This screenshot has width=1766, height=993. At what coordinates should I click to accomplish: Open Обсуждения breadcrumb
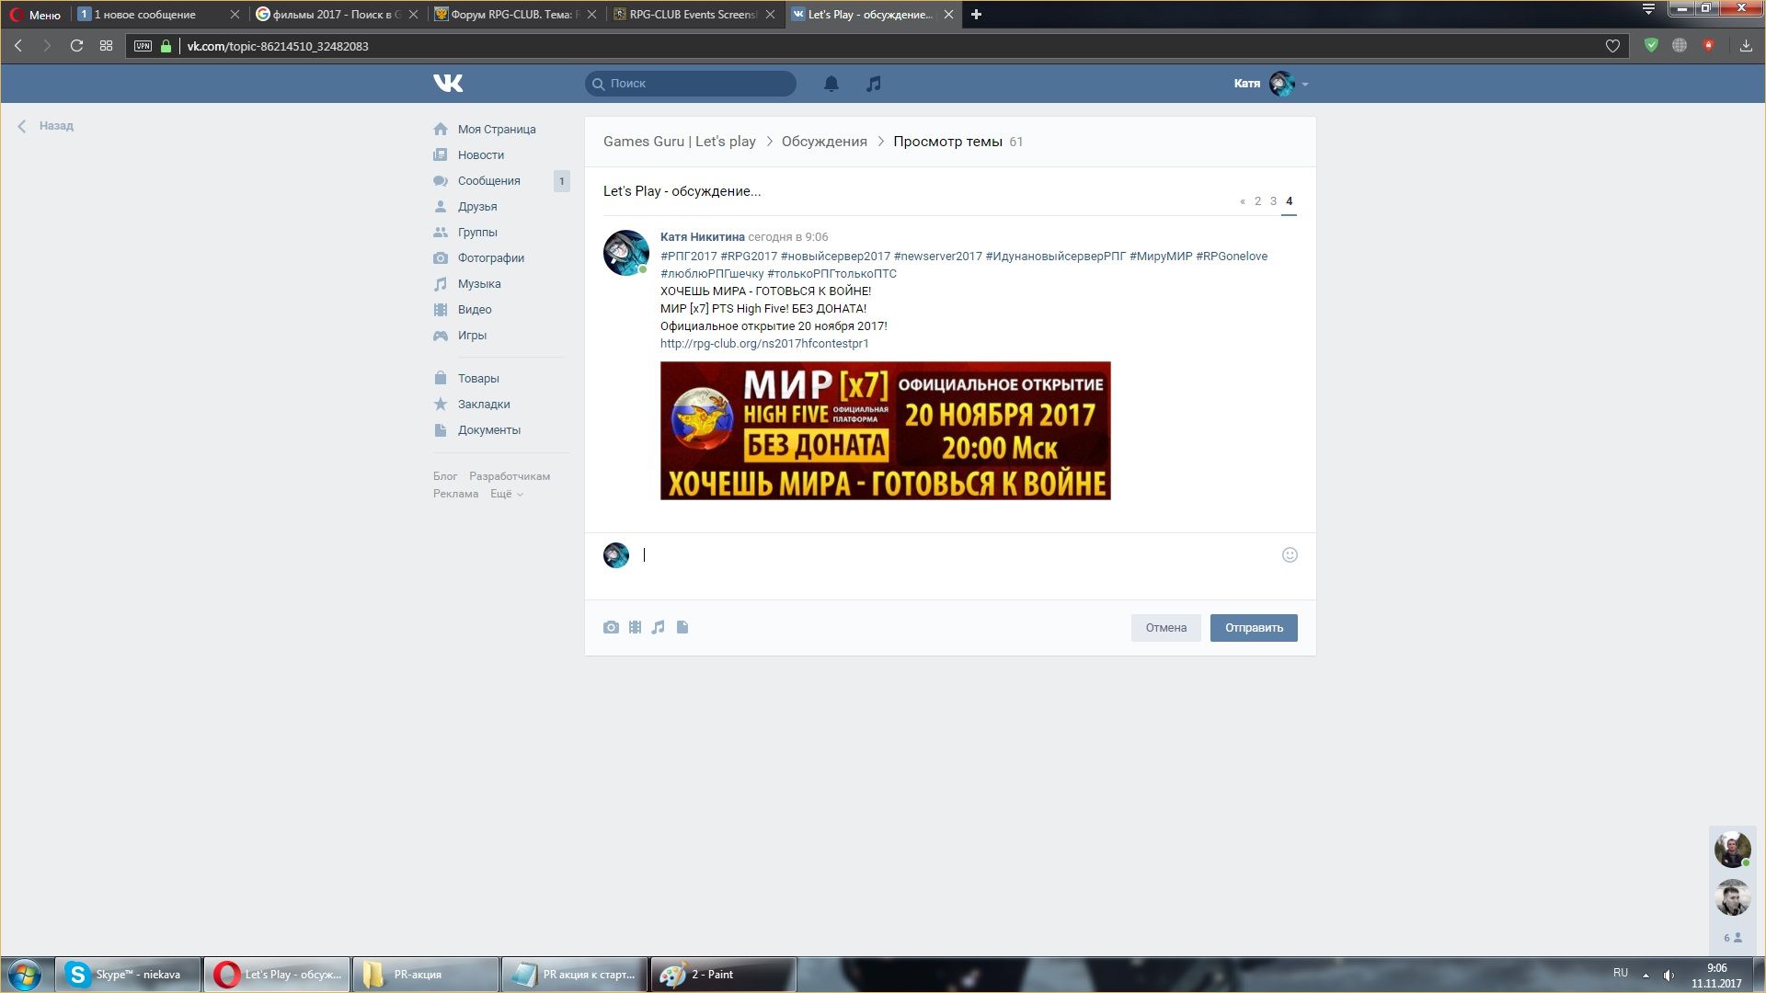(x=824, y=142)
